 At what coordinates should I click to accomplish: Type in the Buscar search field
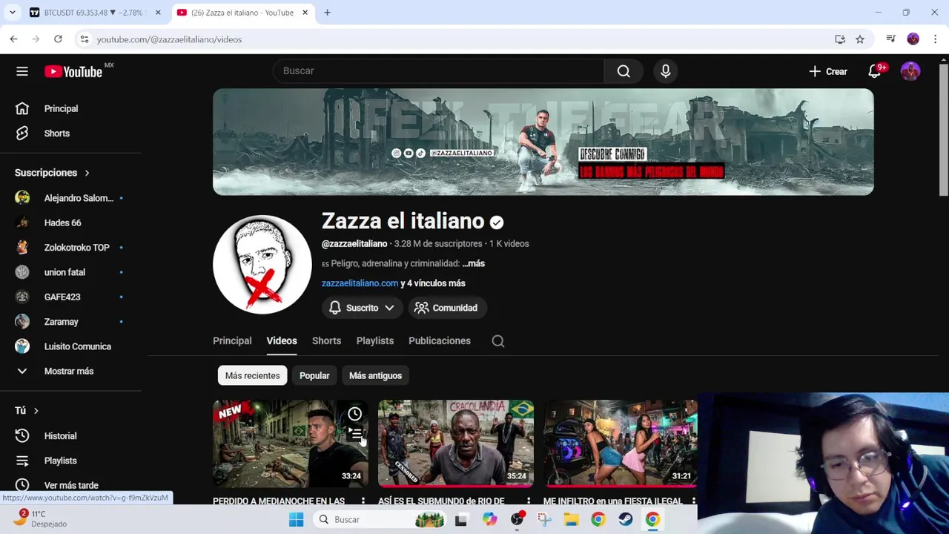[x=438, y=70]
